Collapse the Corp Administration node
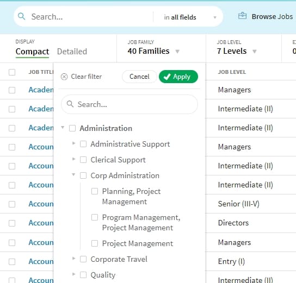Viewport: 296px width, 283px height. pyautogui.click(x=73, y=175)
